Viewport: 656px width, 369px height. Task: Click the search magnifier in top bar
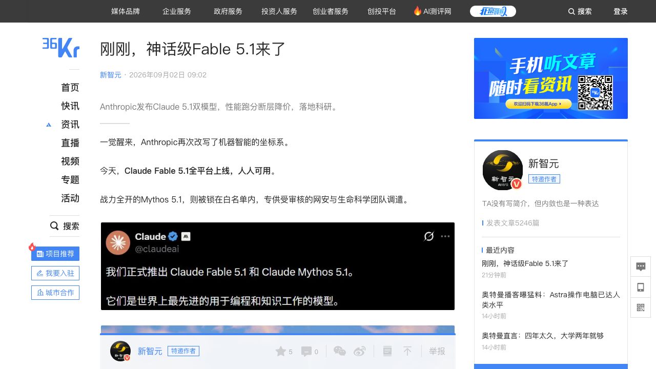click(x=571, y=11)
